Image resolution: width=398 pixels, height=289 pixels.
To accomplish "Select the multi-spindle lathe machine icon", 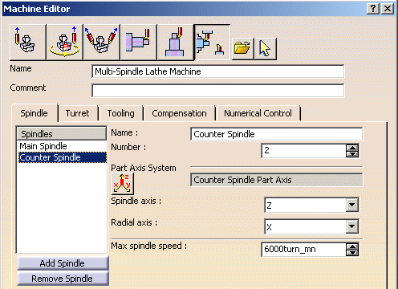I will click(212, 42).
